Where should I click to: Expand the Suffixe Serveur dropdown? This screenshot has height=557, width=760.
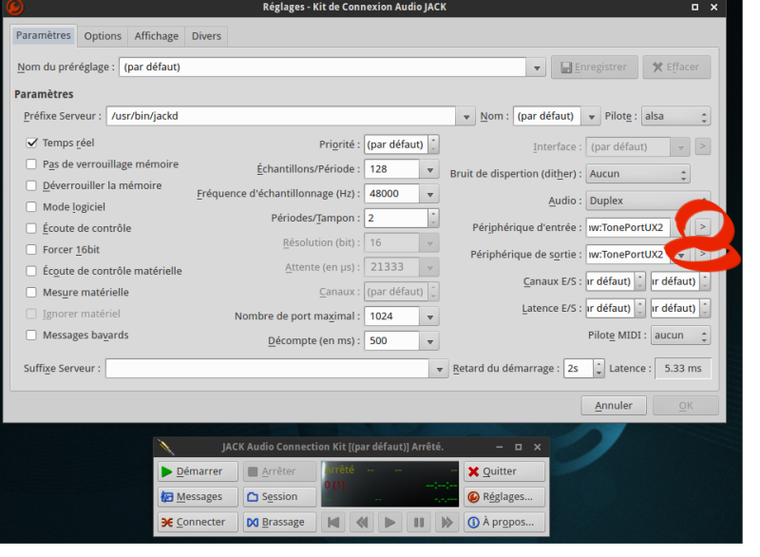(x=439, y=369)
